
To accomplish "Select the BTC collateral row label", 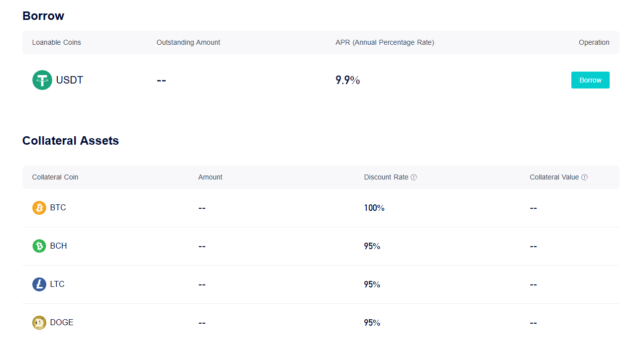I will click(58, 208).
